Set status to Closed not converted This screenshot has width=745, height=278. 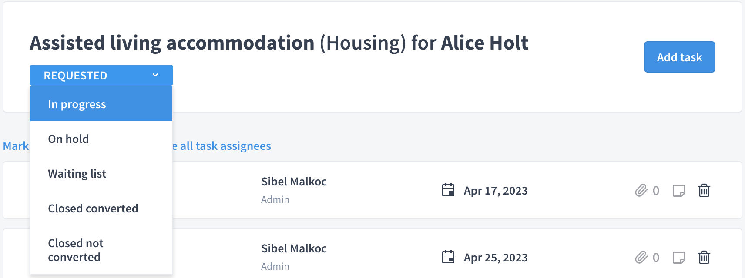coord(101,250)
